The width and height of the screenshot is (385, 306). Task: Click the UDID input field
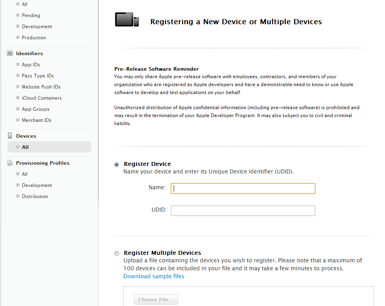(243, 211)
